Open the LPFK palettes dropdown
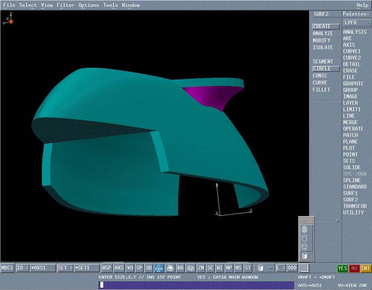Image resolution: width=372 pixels, height=290 pixels. pos(357,23)
